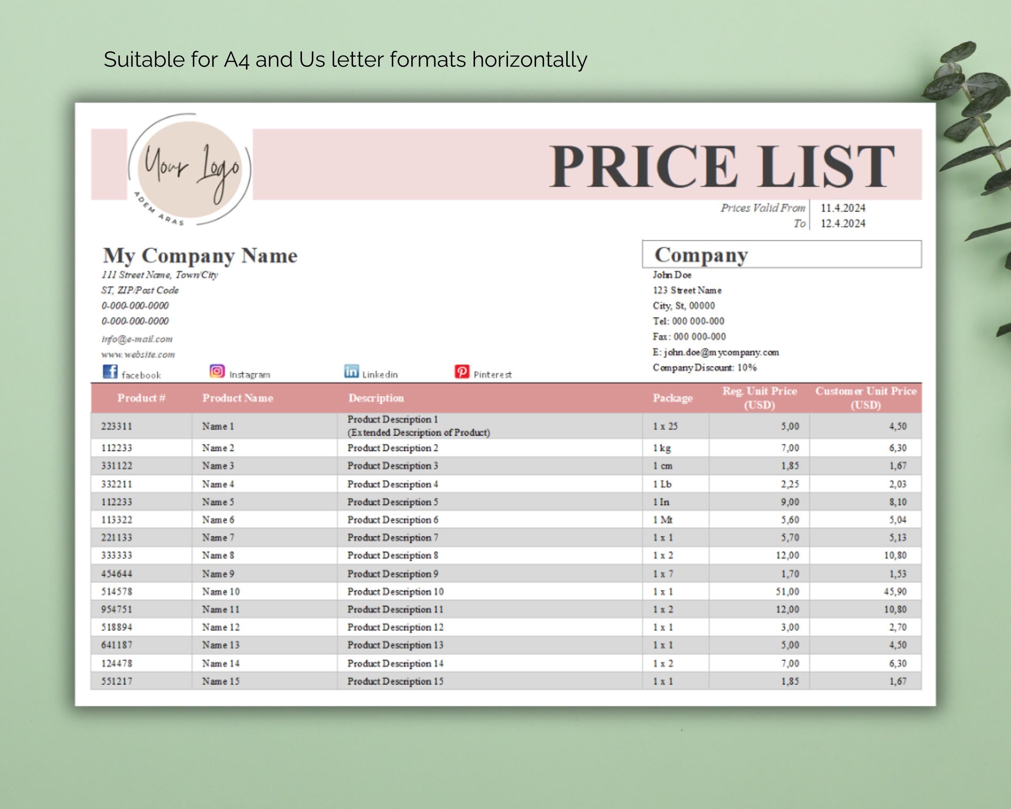The width and height of the screenshot is (1011, 809).
Task: Click the Pinterest icon
Action: [462, 371]
